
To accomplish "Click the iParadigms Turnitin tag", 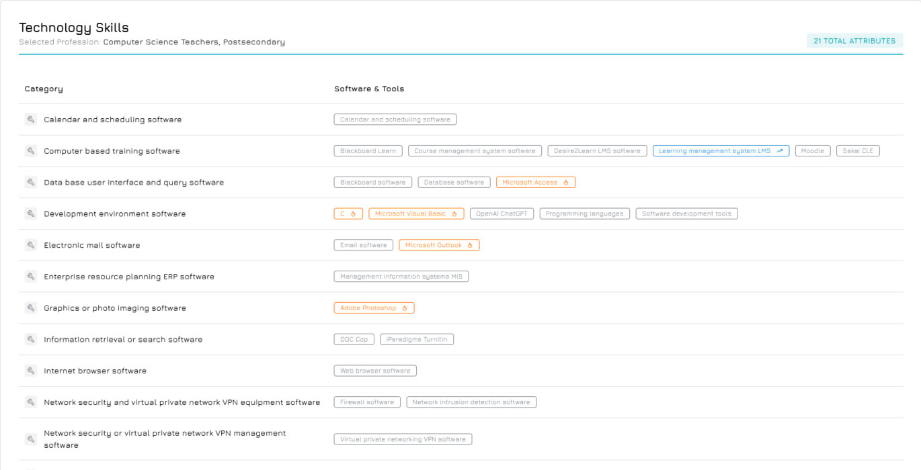I will (417, 340).
